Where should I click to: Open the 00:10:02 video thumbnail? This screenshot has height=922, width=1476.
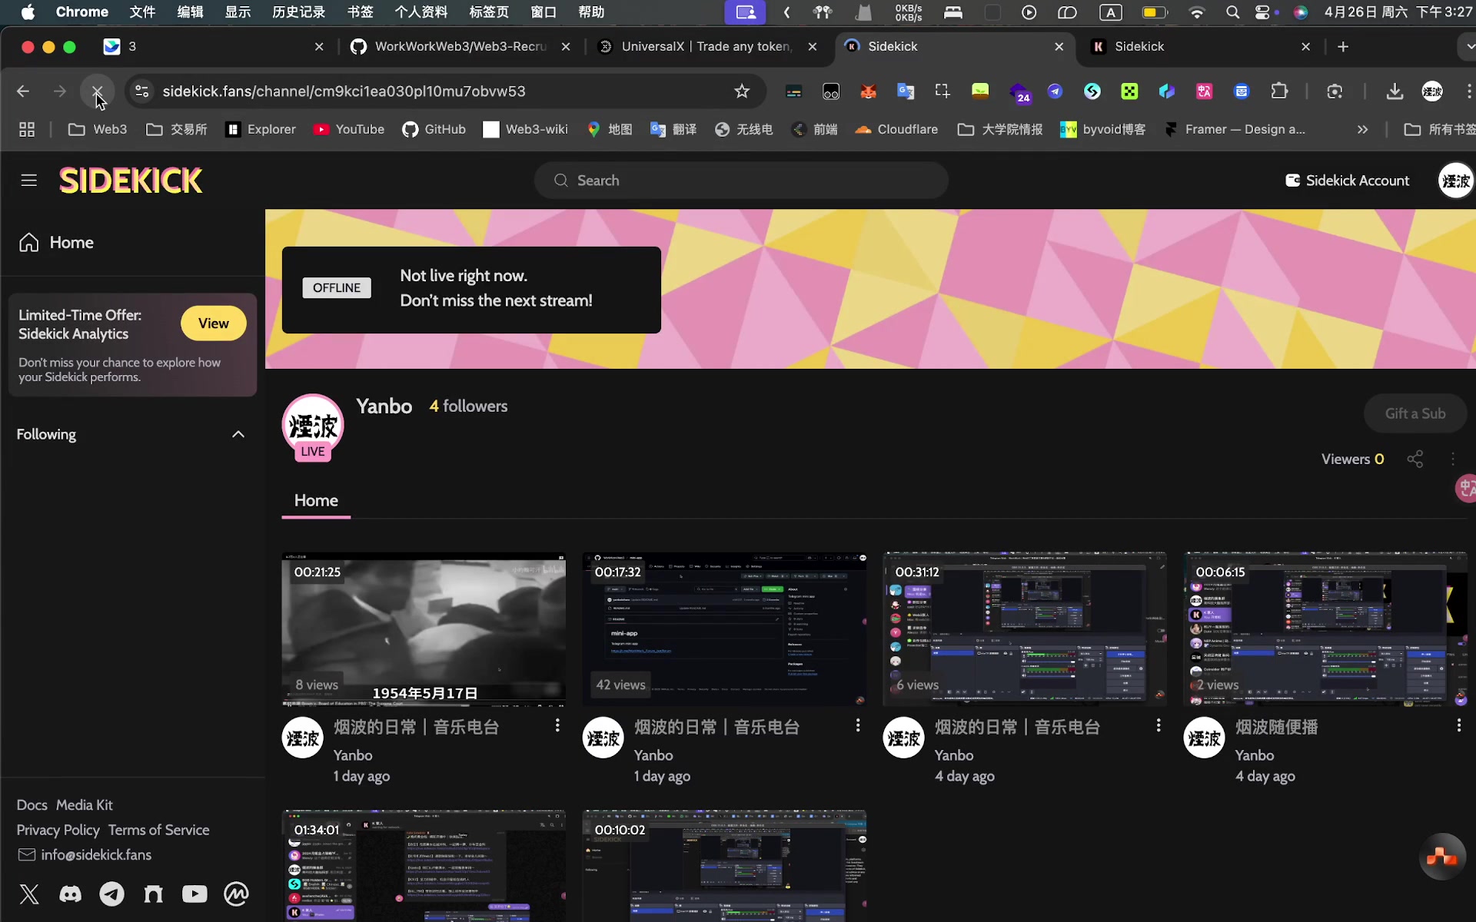coord(724,866)
